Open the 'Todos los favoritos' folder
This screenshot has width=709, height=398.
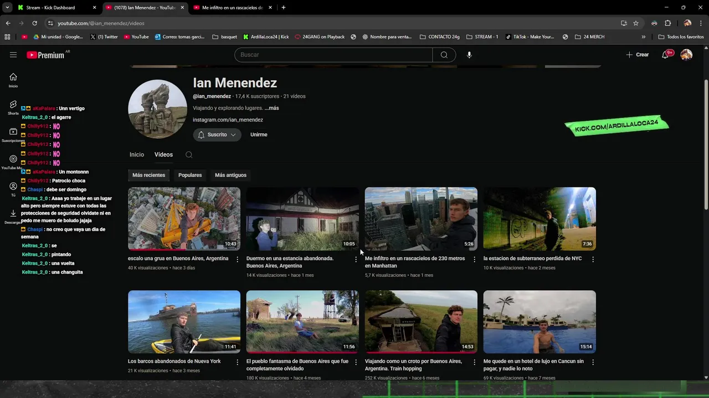coord(681,37)
